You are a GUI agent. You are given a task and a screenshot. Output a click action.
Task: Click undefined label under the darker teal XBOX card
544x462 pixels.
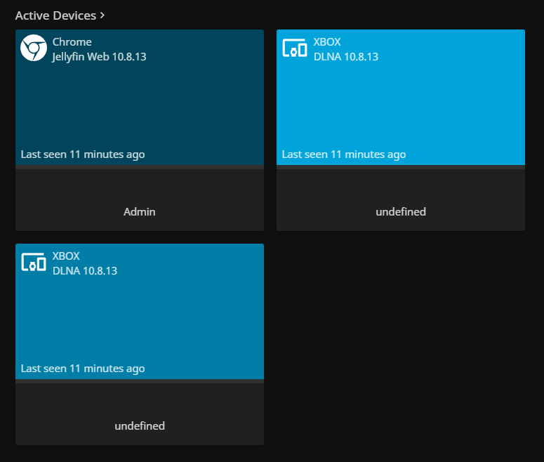click(x=139, y=425)
